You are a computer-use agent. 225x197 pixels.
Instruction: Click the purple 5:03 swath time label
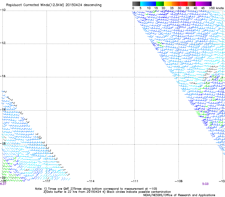(205, 184)
